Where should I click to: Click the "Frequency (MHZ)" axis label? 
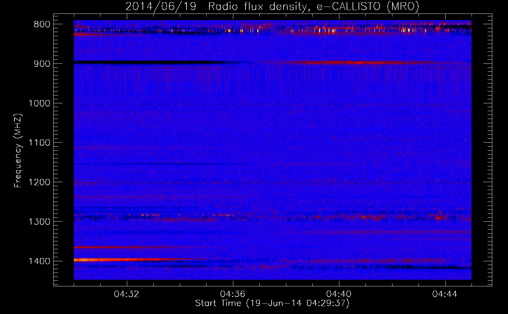click(18, 151)
